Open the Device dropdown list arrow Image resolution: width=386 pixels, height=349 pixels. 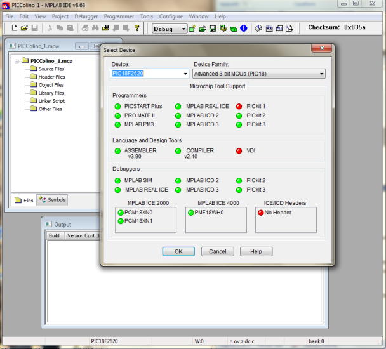coord(185,74)
